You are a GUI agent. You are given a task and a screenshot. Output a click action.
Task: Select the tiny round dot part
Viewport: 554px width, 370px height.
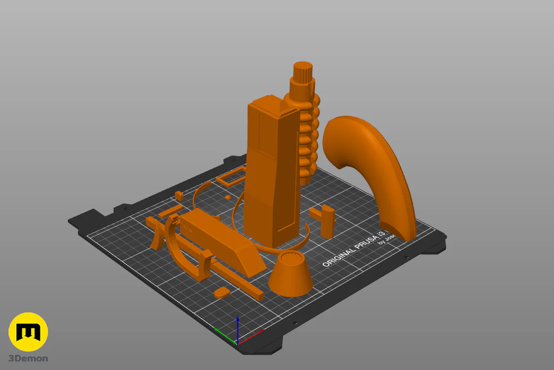coord(228,197)
